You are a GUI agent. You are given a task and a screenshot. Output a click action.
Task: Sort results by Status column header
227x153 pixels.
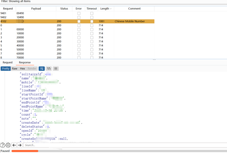(x=64, y=9)
